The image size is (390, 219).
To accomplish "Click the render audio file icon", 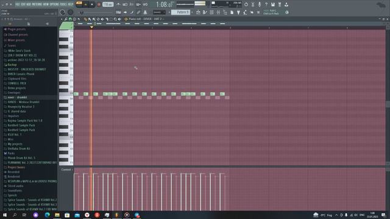I will point(280,4).
